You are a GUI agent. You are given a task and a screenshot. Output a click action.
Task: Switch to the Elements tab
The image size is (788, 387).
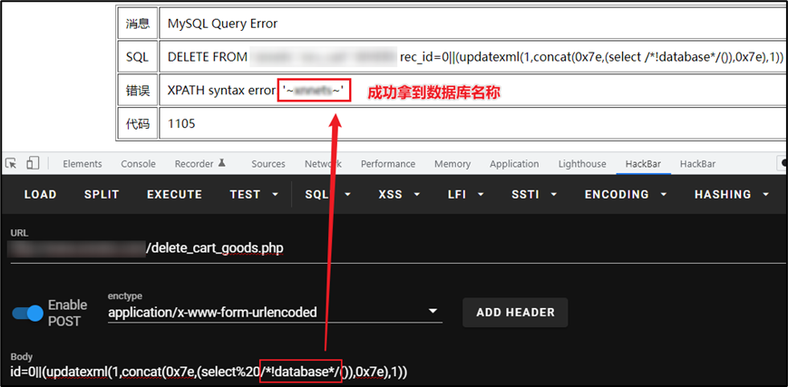coord(83,164)
